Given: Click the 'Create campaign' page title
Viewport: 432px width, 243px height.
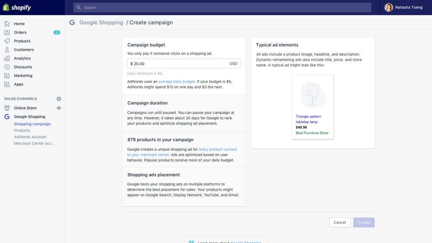Looking at the screenshot, I should coord(151,22).
